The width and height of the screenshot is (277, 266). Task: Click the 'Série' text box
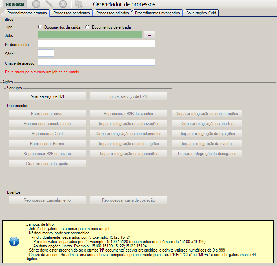[x=46, y=53]
